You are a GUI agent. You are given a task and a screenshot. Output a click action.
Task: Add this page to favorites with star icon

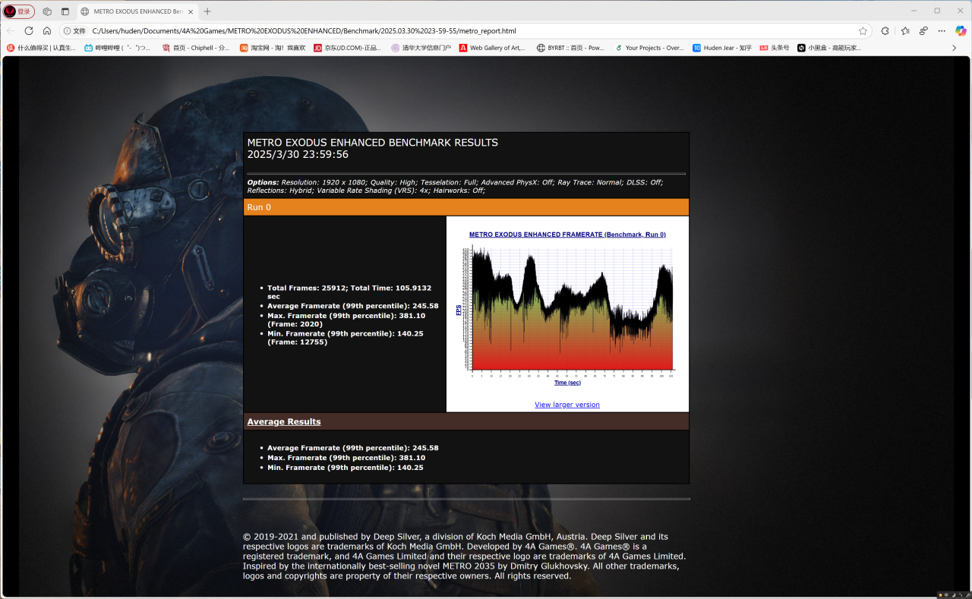[863, 31]
